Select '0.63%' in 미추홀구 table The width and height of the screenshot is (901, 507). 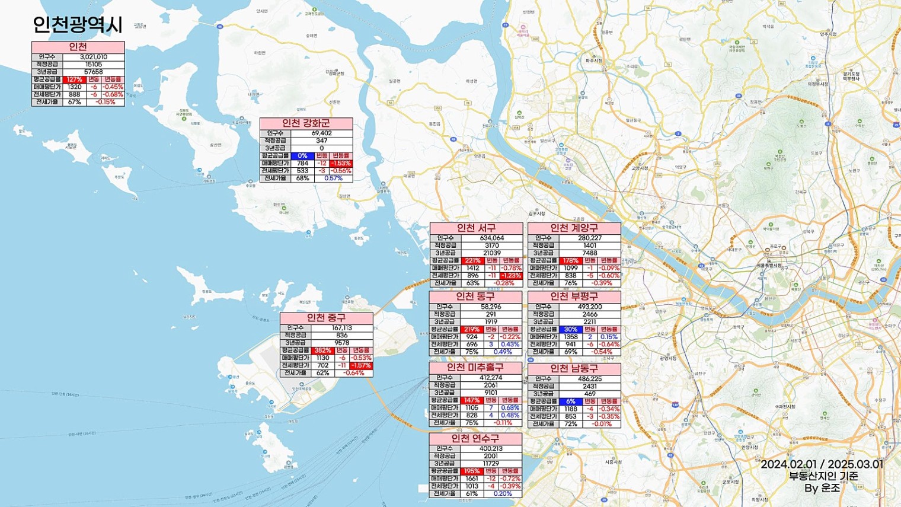pos(510,408)
